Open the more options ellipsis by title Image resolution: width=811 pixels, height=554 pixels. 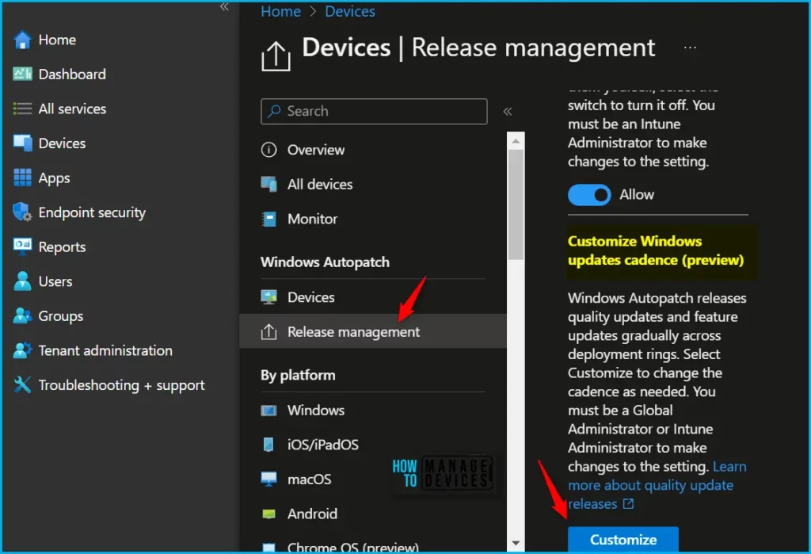click(x=690, y=48)
